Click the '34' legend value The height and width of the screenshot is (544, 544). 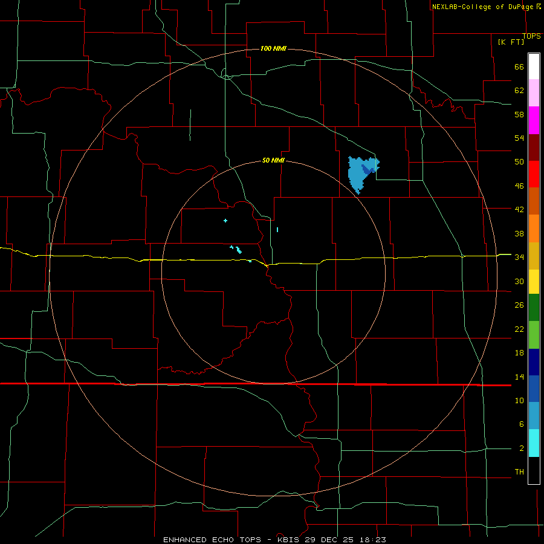pos(519,257)
